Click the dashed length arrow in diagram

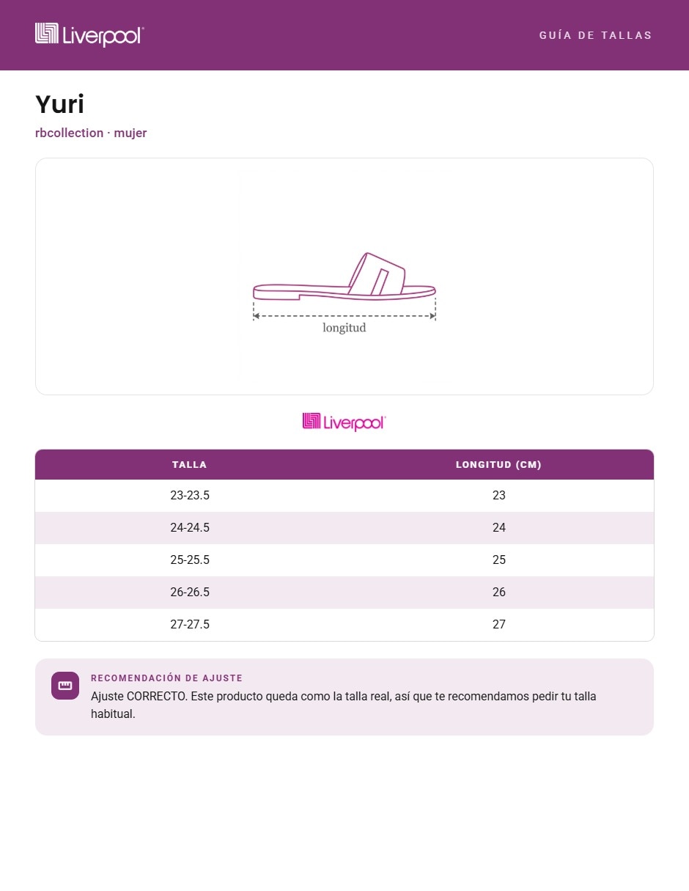pos(344,316)
